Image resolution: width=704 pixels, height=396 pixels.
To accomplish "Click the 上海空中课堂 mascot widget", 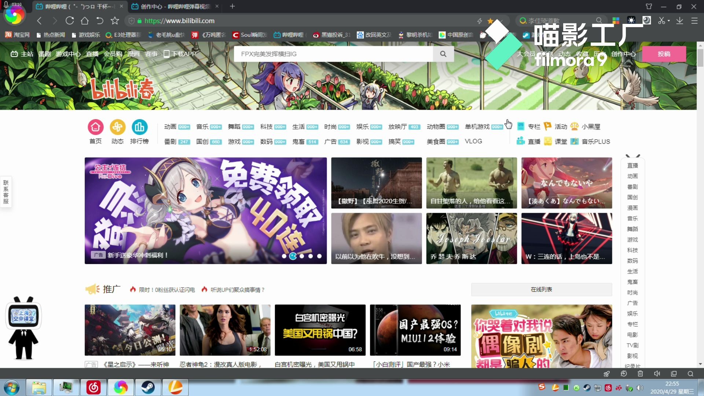I will coord(23,328).
